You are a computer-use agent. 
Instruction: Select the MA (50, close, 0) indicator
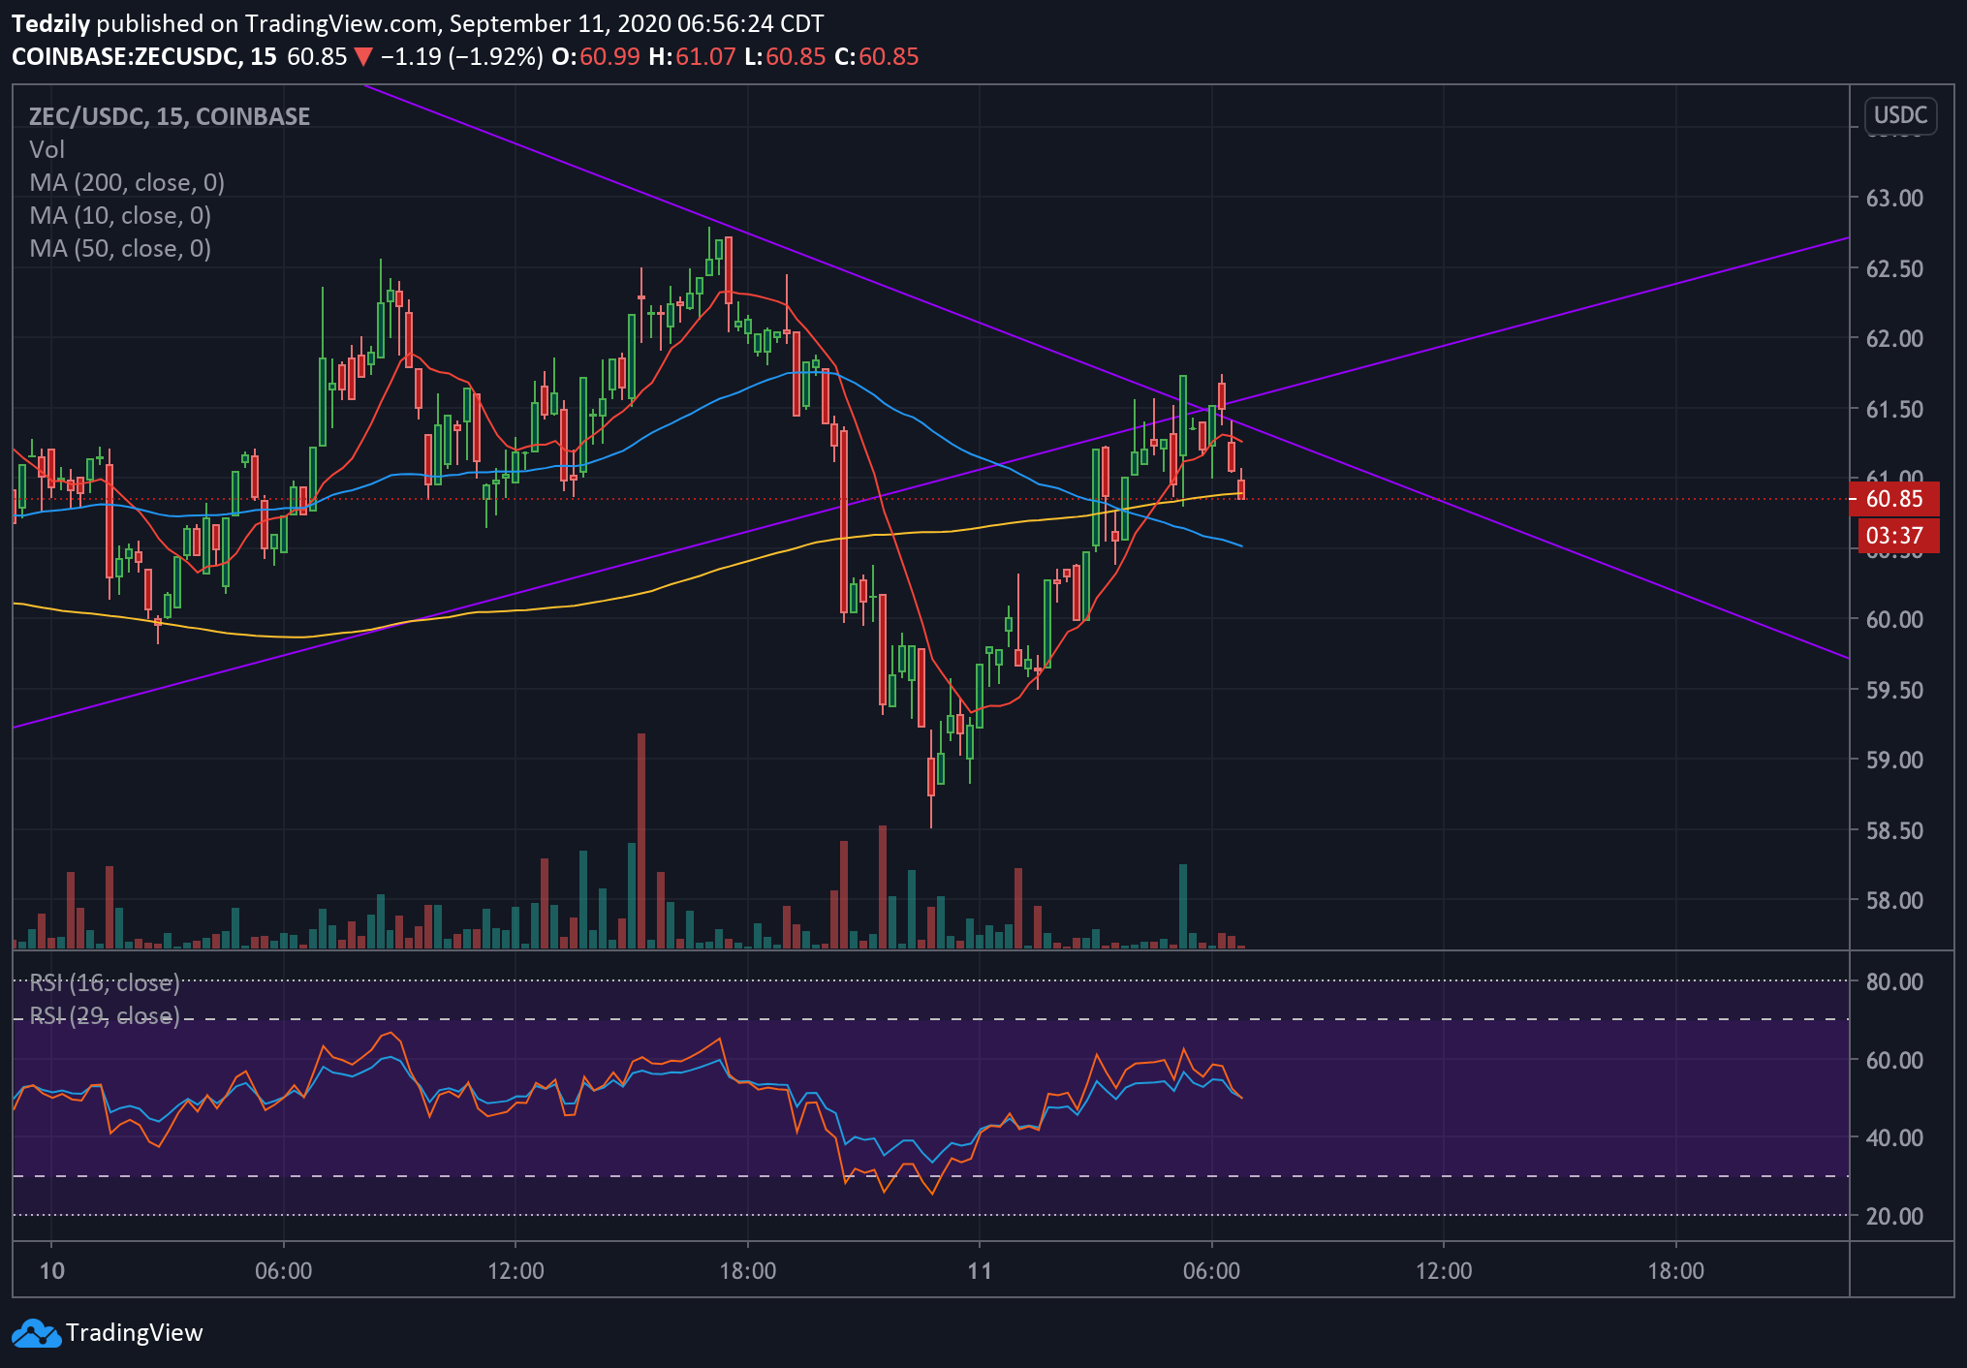120,248
